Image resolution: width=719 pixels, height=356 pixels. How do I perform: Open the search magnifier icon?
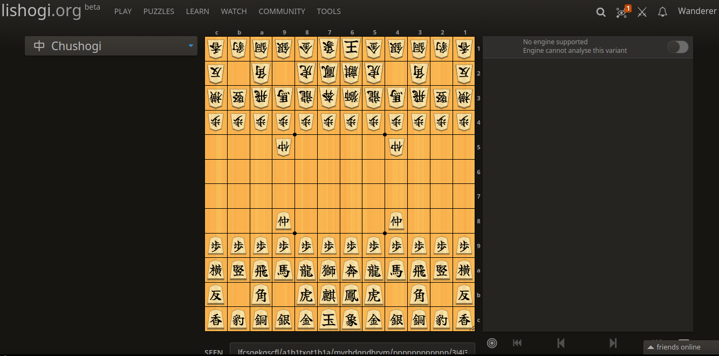pos(600,12)
